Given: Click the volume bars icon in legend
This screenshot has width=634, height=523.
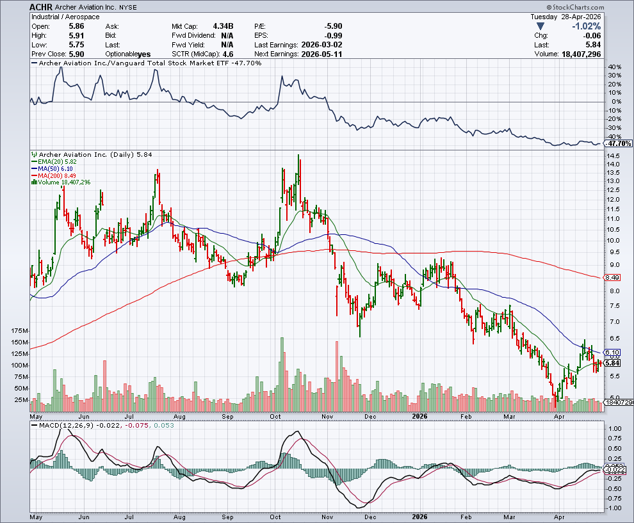Looking at the screenshot, I should tap(34, 182).
